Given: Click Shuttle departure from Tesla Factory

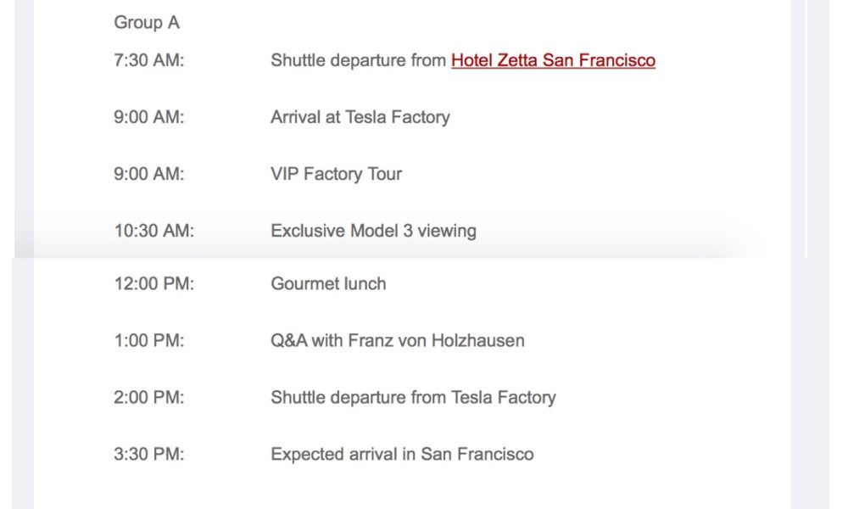Looking at the screenshot, I should pos(413,397).
